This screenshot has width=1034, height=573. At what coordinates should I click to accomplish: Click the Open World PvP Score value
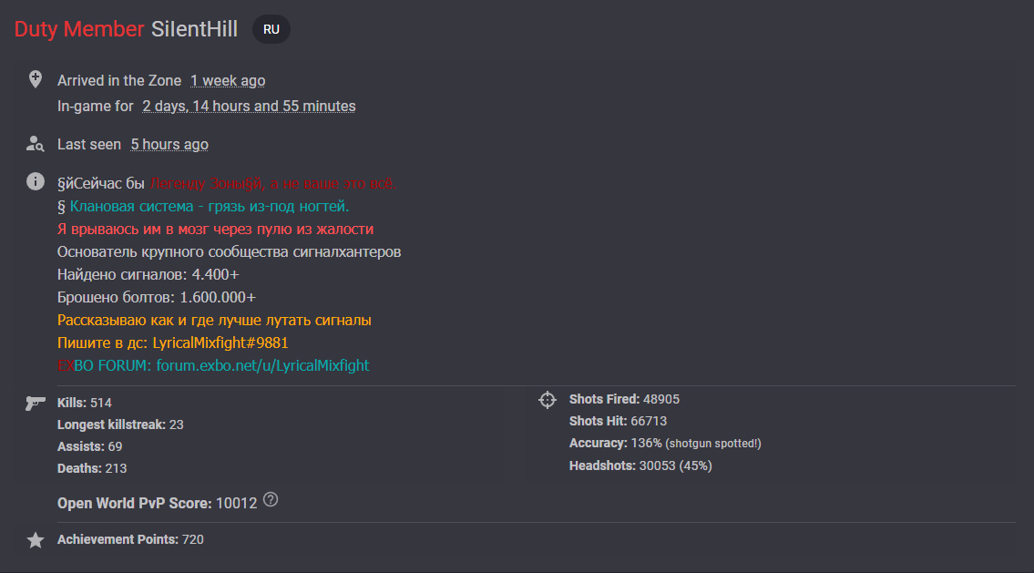[236, 503]
